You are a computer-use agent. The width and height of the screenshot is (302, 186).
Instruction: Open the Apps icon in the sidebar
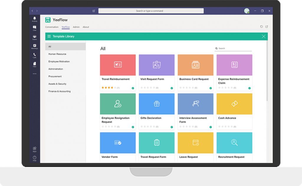(x=35, y=149)
